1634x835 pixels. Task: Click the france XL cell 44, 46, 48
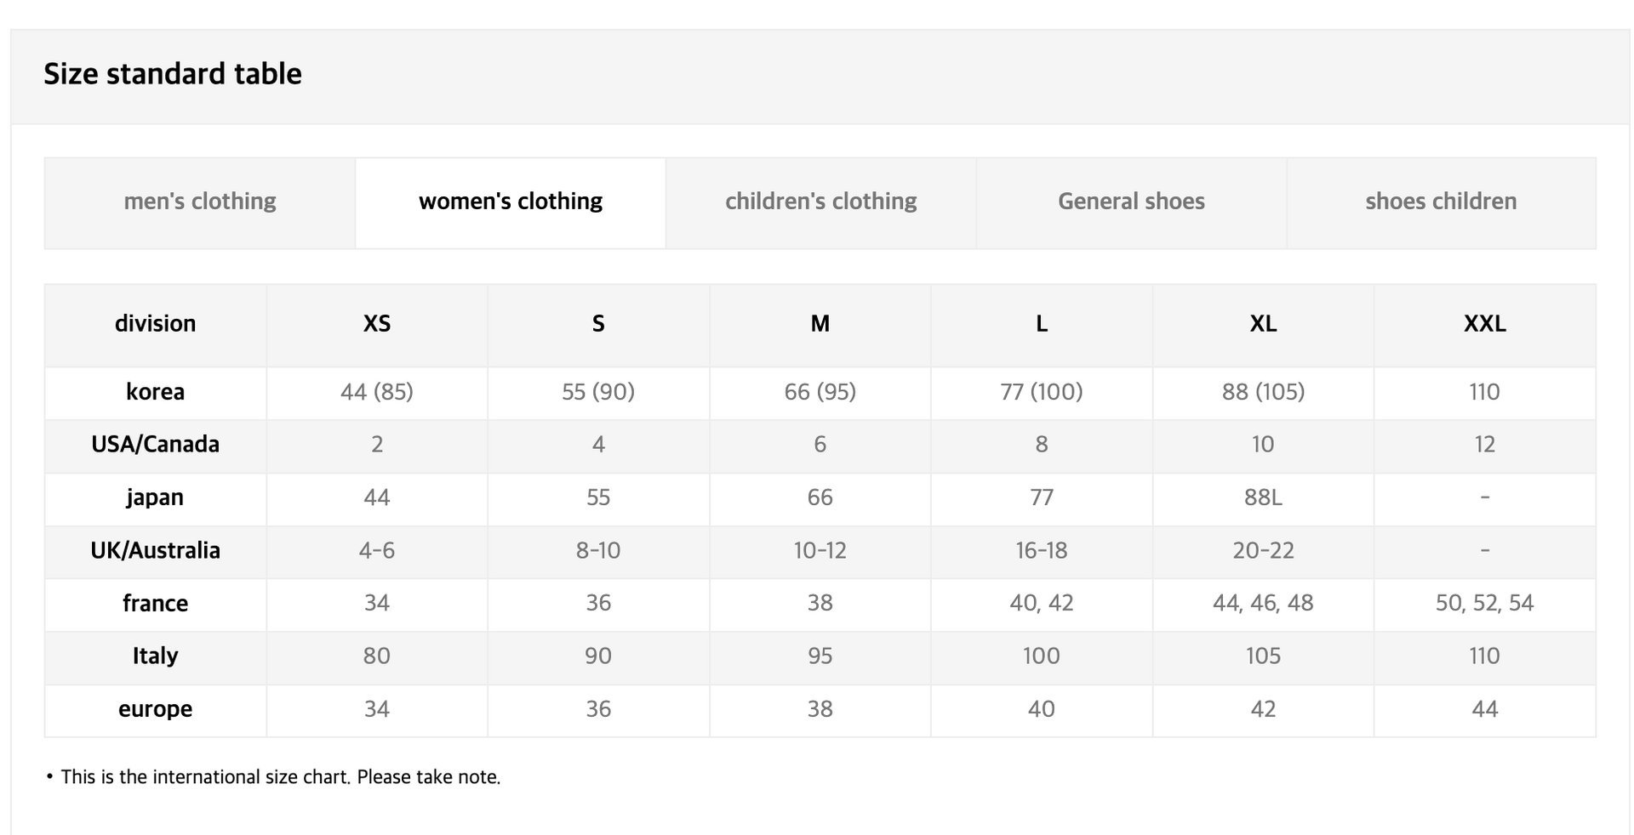(x=1263, y=605)
